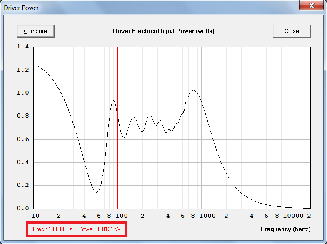Click the 1000 label on frequency axis

point(207,216)
